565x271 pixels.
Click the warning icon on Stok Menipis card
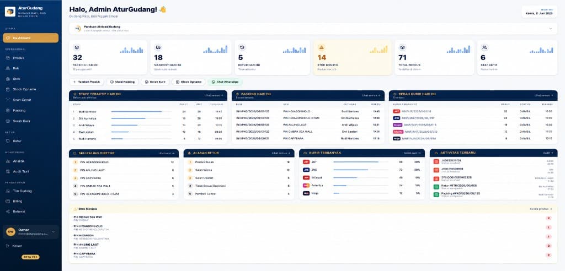322,47
